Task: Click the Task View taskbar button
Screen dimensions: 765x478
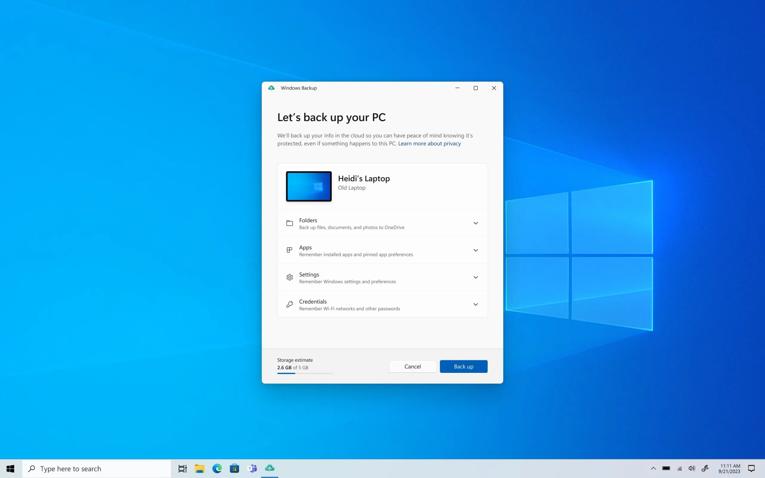Action: pos(182,469)
